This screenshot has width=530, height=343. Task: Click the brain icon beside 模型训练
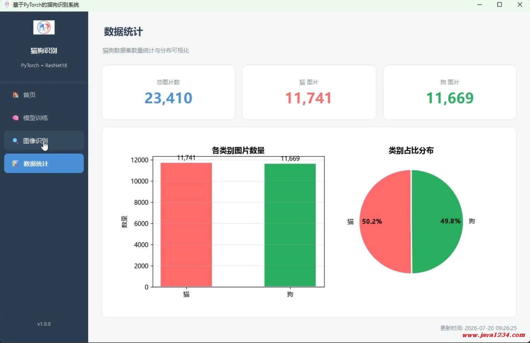[15, 118]
